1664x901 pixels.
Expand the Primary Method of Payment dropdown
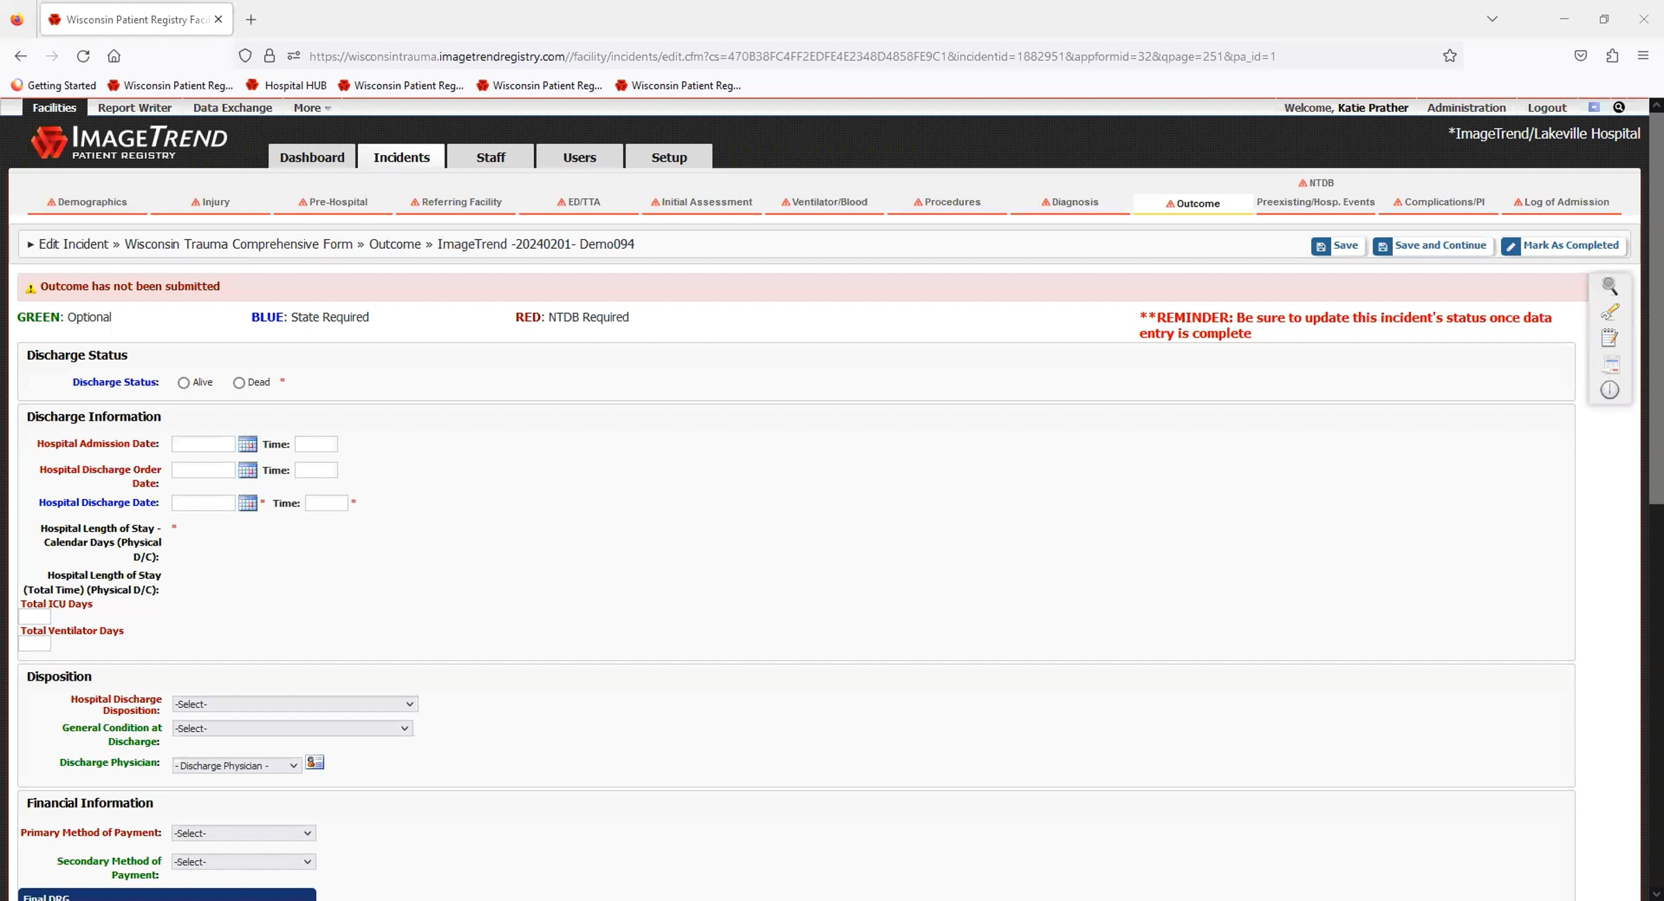(x=243, y=833)
